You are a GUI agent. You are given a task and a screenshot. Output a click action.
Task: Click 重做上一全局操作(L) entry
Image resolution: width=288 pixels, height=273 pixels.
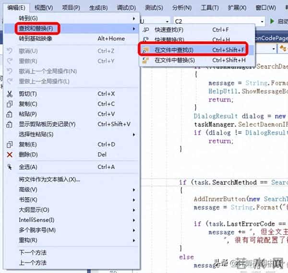click(72, 82)
